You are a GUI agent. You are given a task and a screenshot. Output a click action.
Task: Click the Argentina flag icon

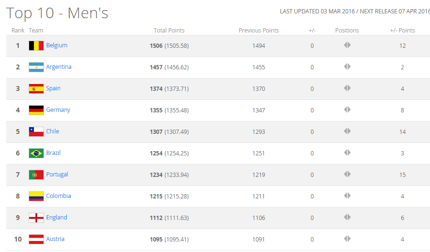(x=36, y=67)
